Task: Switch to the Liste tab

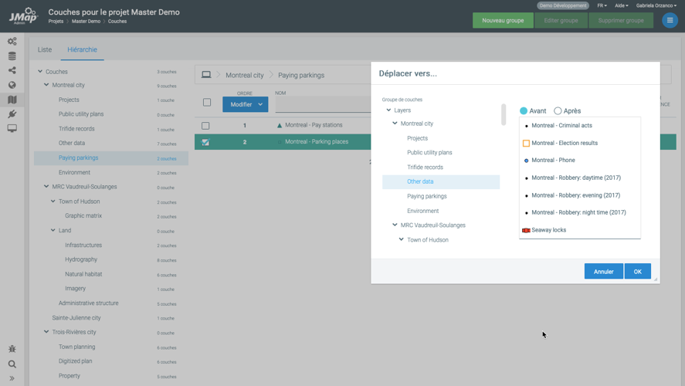Action: coord(45,49)
